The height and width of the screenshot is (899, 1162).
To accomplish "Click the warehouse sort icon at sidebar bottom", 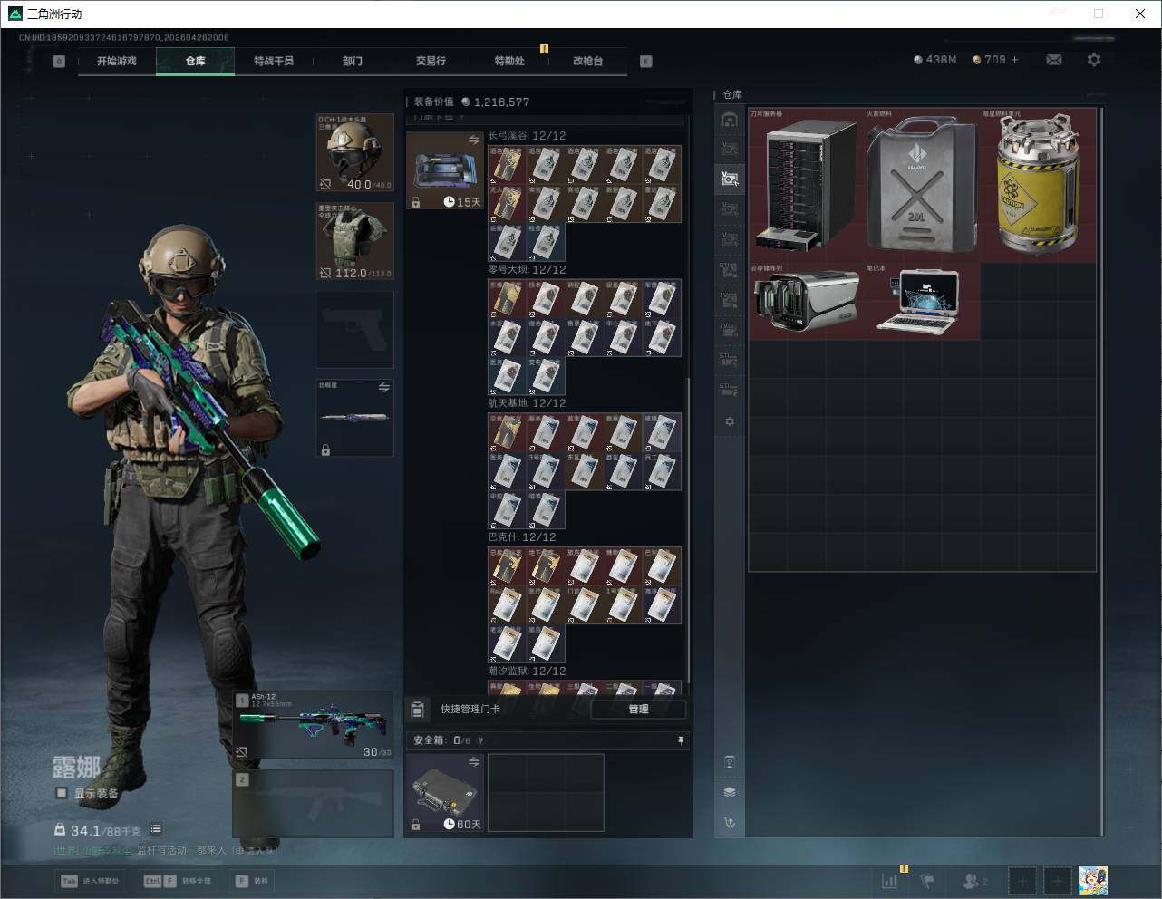I will (730, 822).
